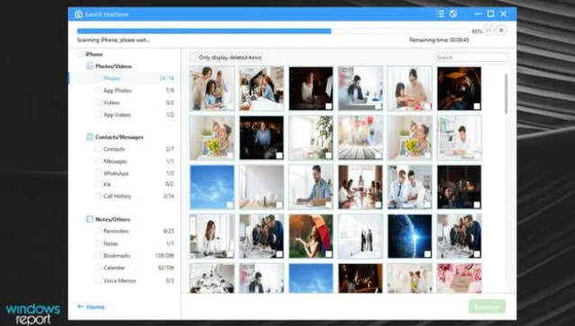Screen dimensions: 575x326
Task: Open the hamburger menu in title bar
Action: 441,13
